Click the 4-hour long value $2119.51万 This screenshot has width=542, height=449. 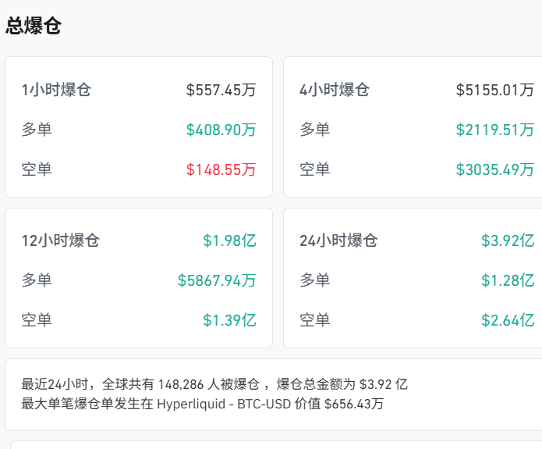coord(495,130)
